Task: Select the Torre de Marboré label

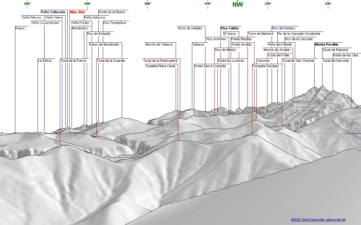Action: (260, 34)
